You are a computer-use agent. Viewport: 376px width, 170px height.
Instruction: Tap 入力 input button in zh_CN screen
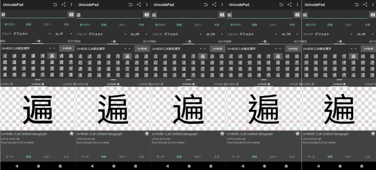[217, 157]
